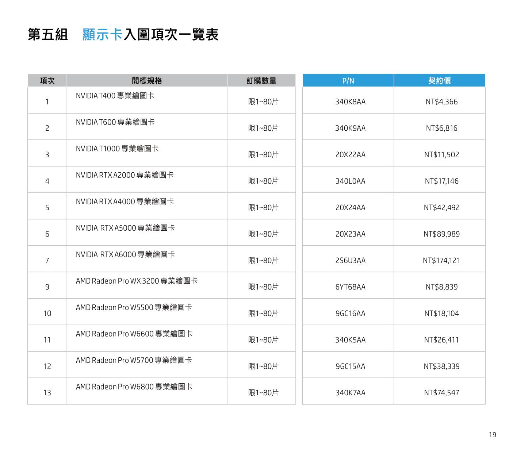Click part number 9GC16AA
513x453 pixels.
(x=350, y=314)
